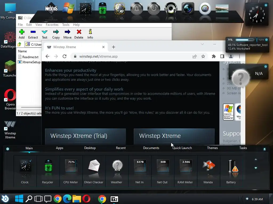This screenshot has width=273, height=204.
Task: Open the Wanda goldfish module
Action: click(x=208, y=171)
